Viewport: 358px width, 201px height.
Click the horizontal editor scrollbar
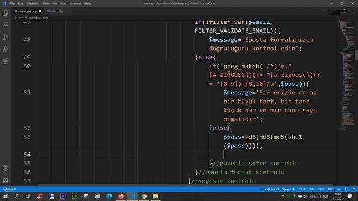coord(185,185)
